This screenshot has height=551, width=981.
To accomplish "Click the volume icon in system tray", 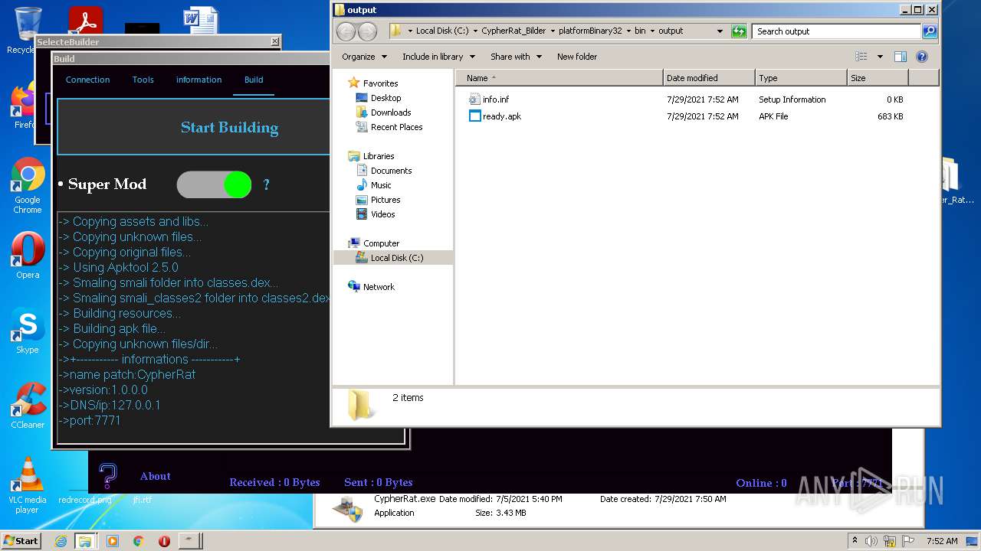I will click(871, 541).
